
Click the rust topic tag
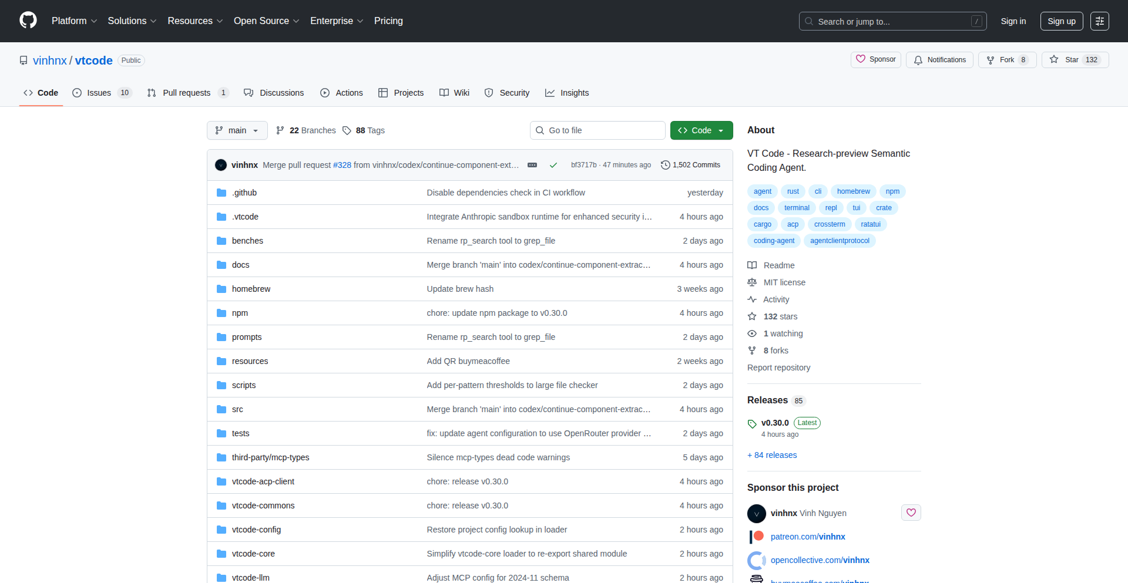pyautogui.click(x=793, y=191)
